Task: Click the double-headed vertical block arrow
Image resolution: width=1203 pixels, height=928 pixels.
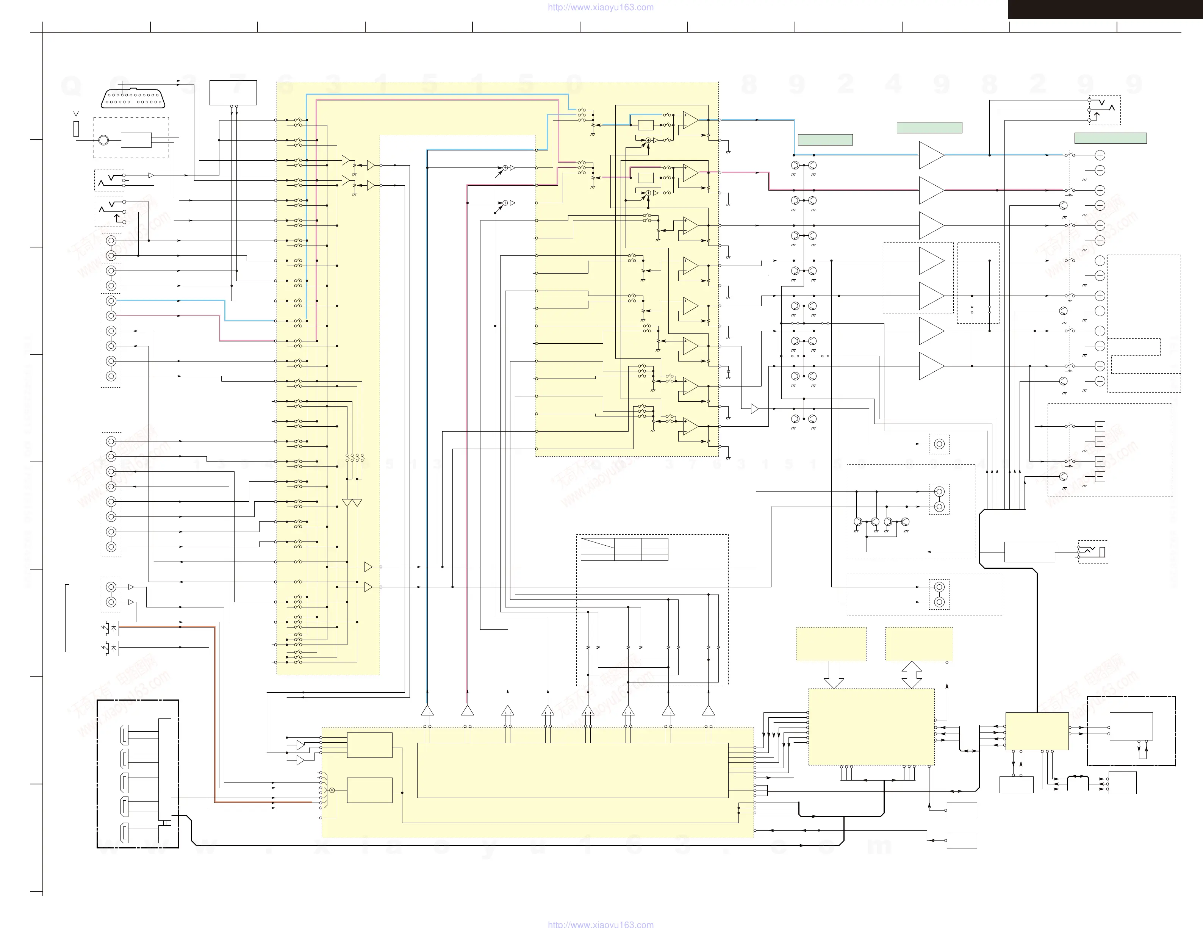Action: click(912, 674)
